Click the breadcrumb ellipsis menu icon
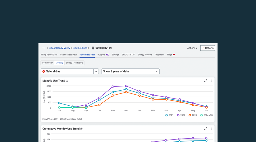The image size is (256, 142). pyautogui.click(x=43, y=48)
